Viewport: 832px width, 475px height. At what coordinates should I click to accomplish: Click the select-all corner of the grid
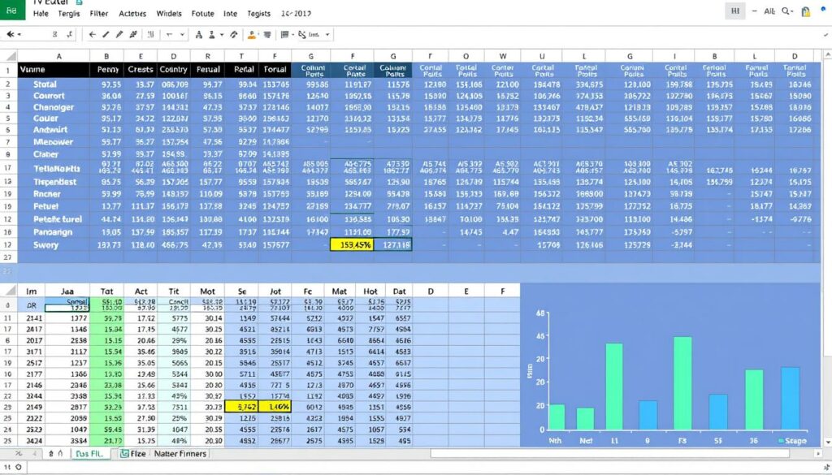click(x=9, y=56)
